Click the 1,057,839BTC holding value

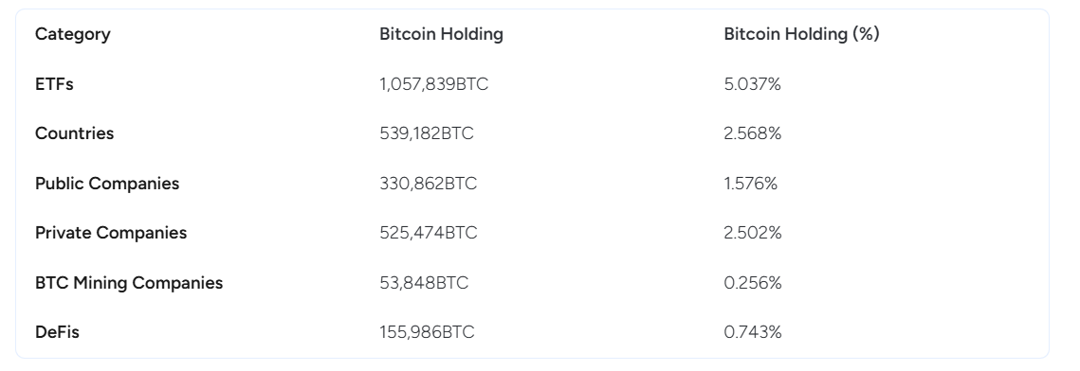(x=434, y=84)
